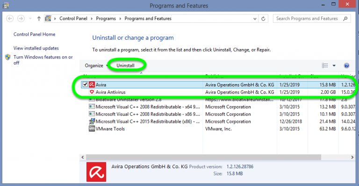Viewport: 359px width, 186px height.
Task: Click the 63.2 MB size cell
Action: point(328,129)
